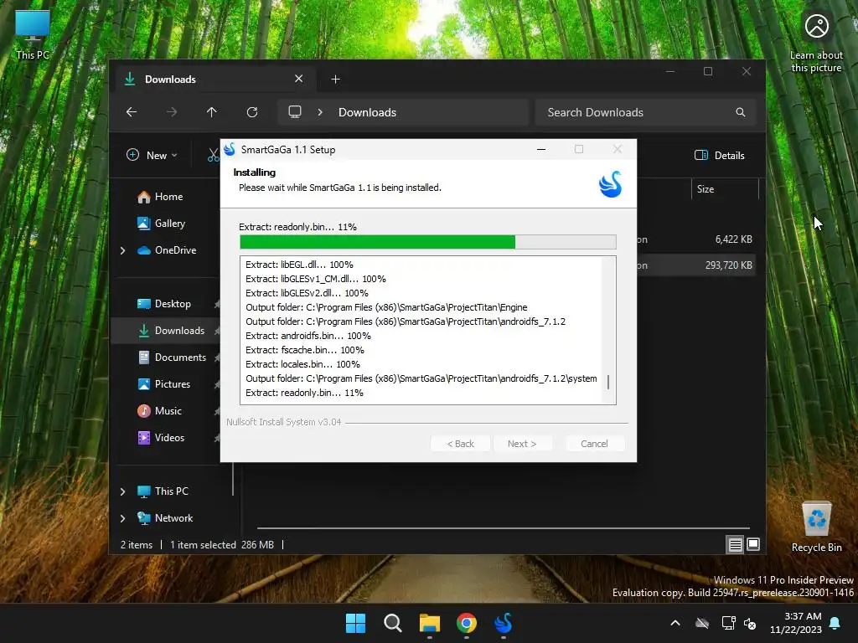Click the installation progress bar
This screenshot has width=858, height=643.
click(428, 242)
